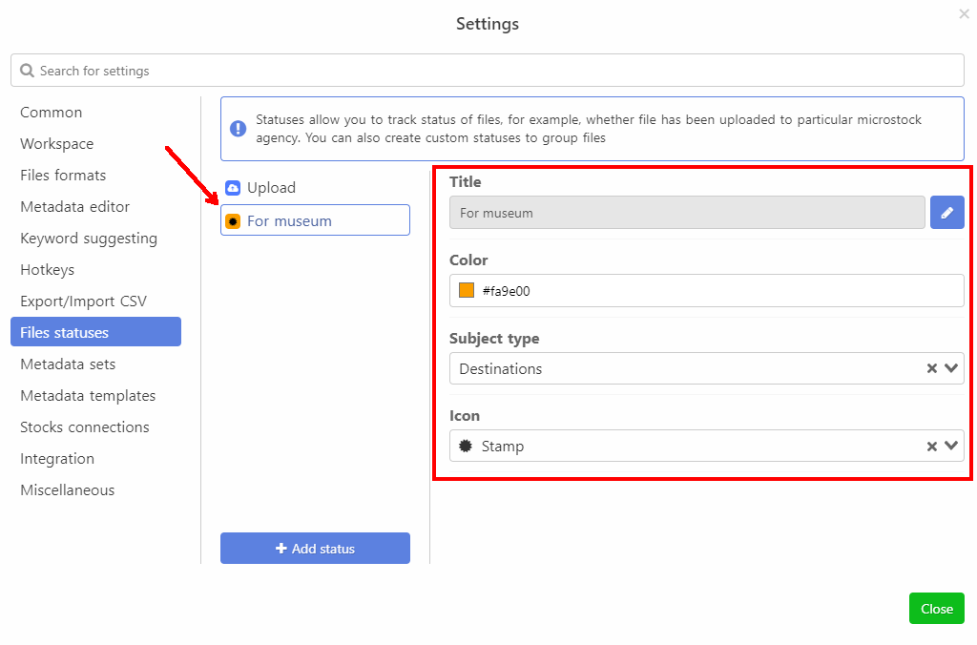Select Files formats in the sidebar
Image resolution: width=977 pixels, height=645 pixels.
tap(63, 176)
